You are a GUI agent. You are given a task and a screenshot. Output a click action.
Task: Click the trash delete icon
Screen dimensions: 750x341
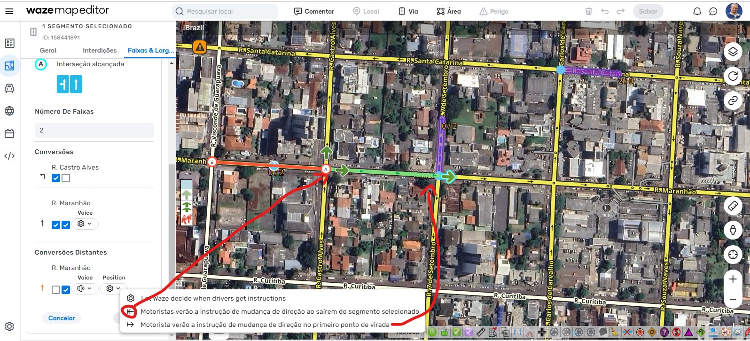tap(588, 11)
